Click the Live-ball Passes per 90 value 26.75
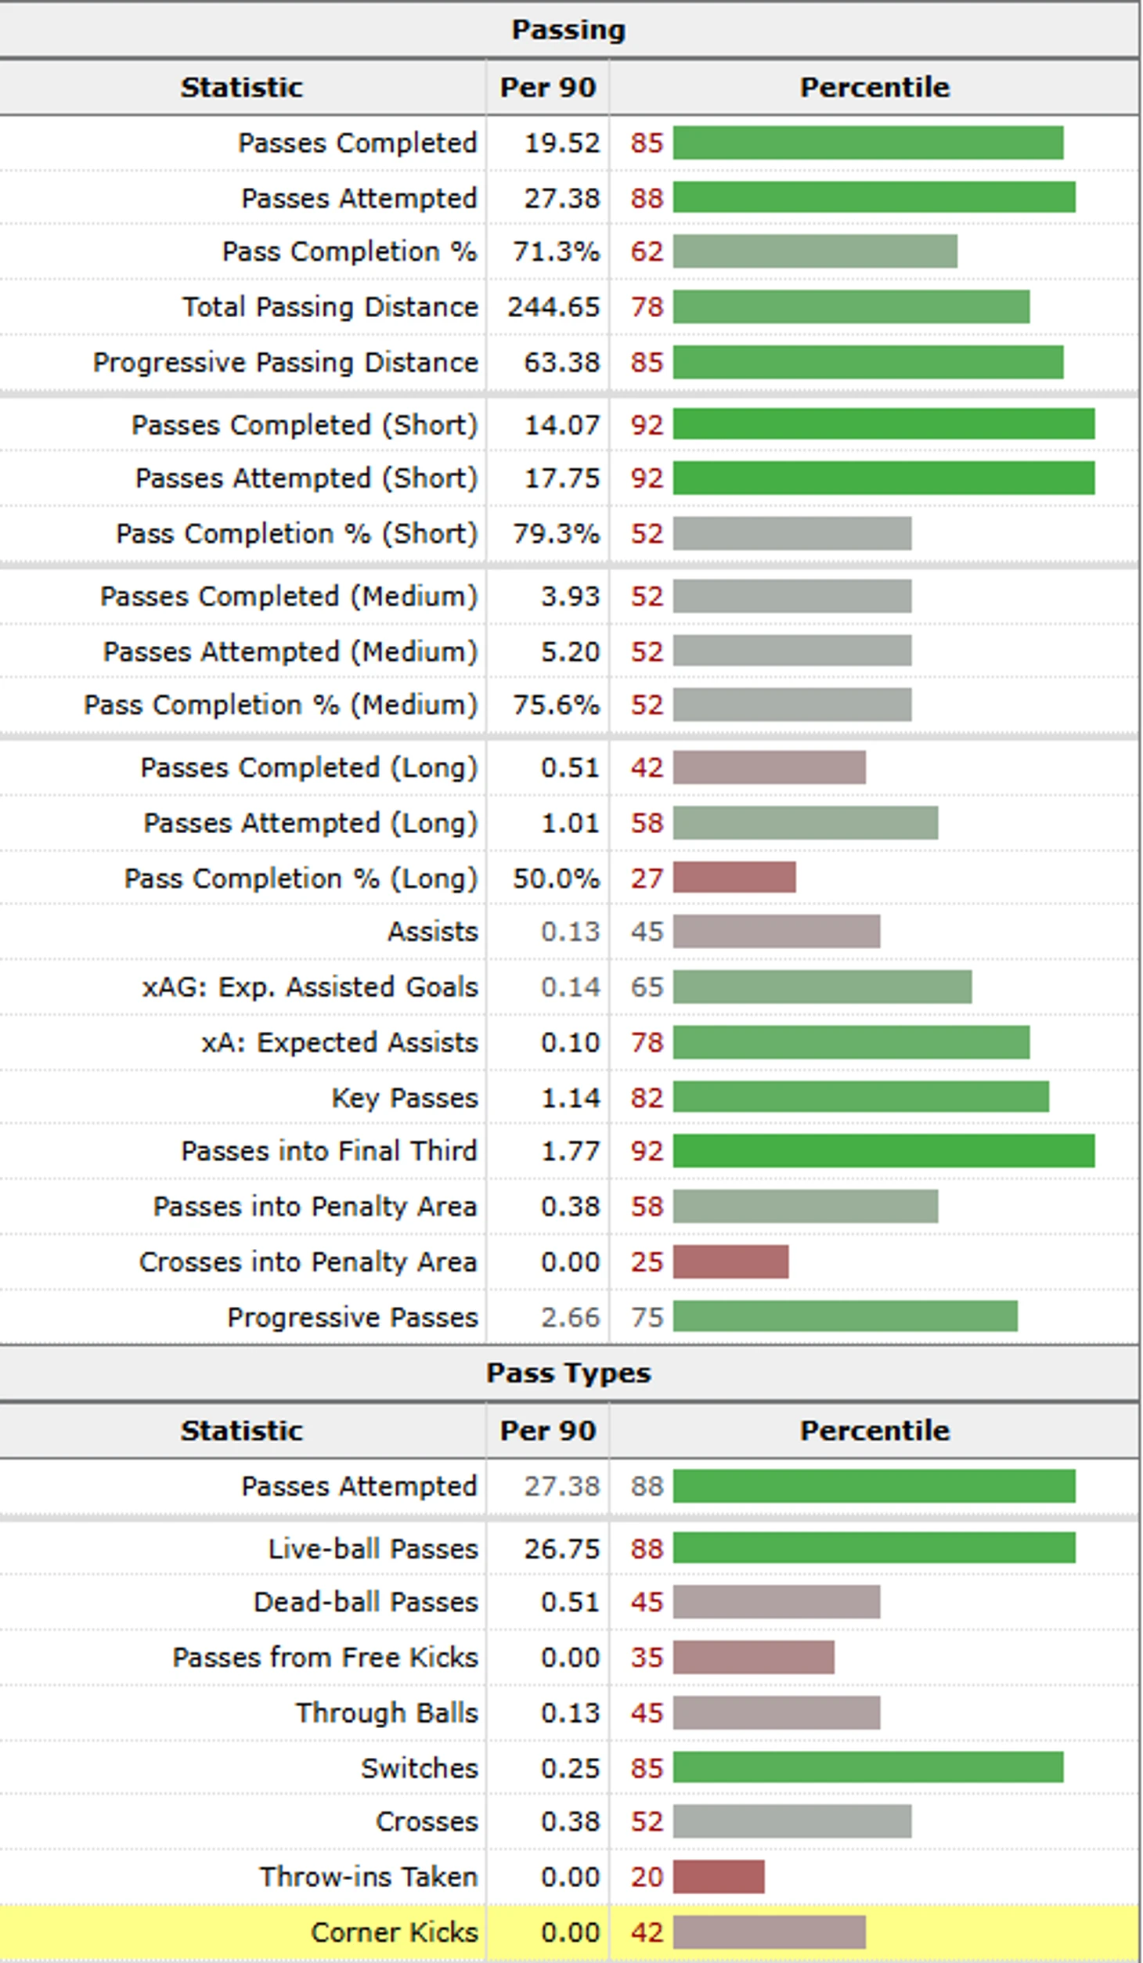The width and height of the screenshot is (1143, 1963). coord(561,1548)
